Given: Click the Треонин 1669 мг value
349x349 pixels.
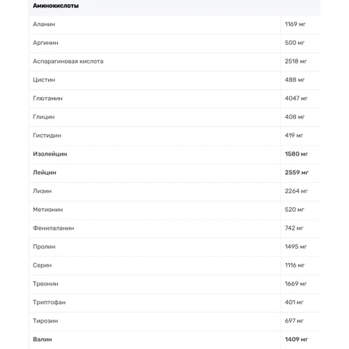Looking at the screenshot, I should [296, 284].
